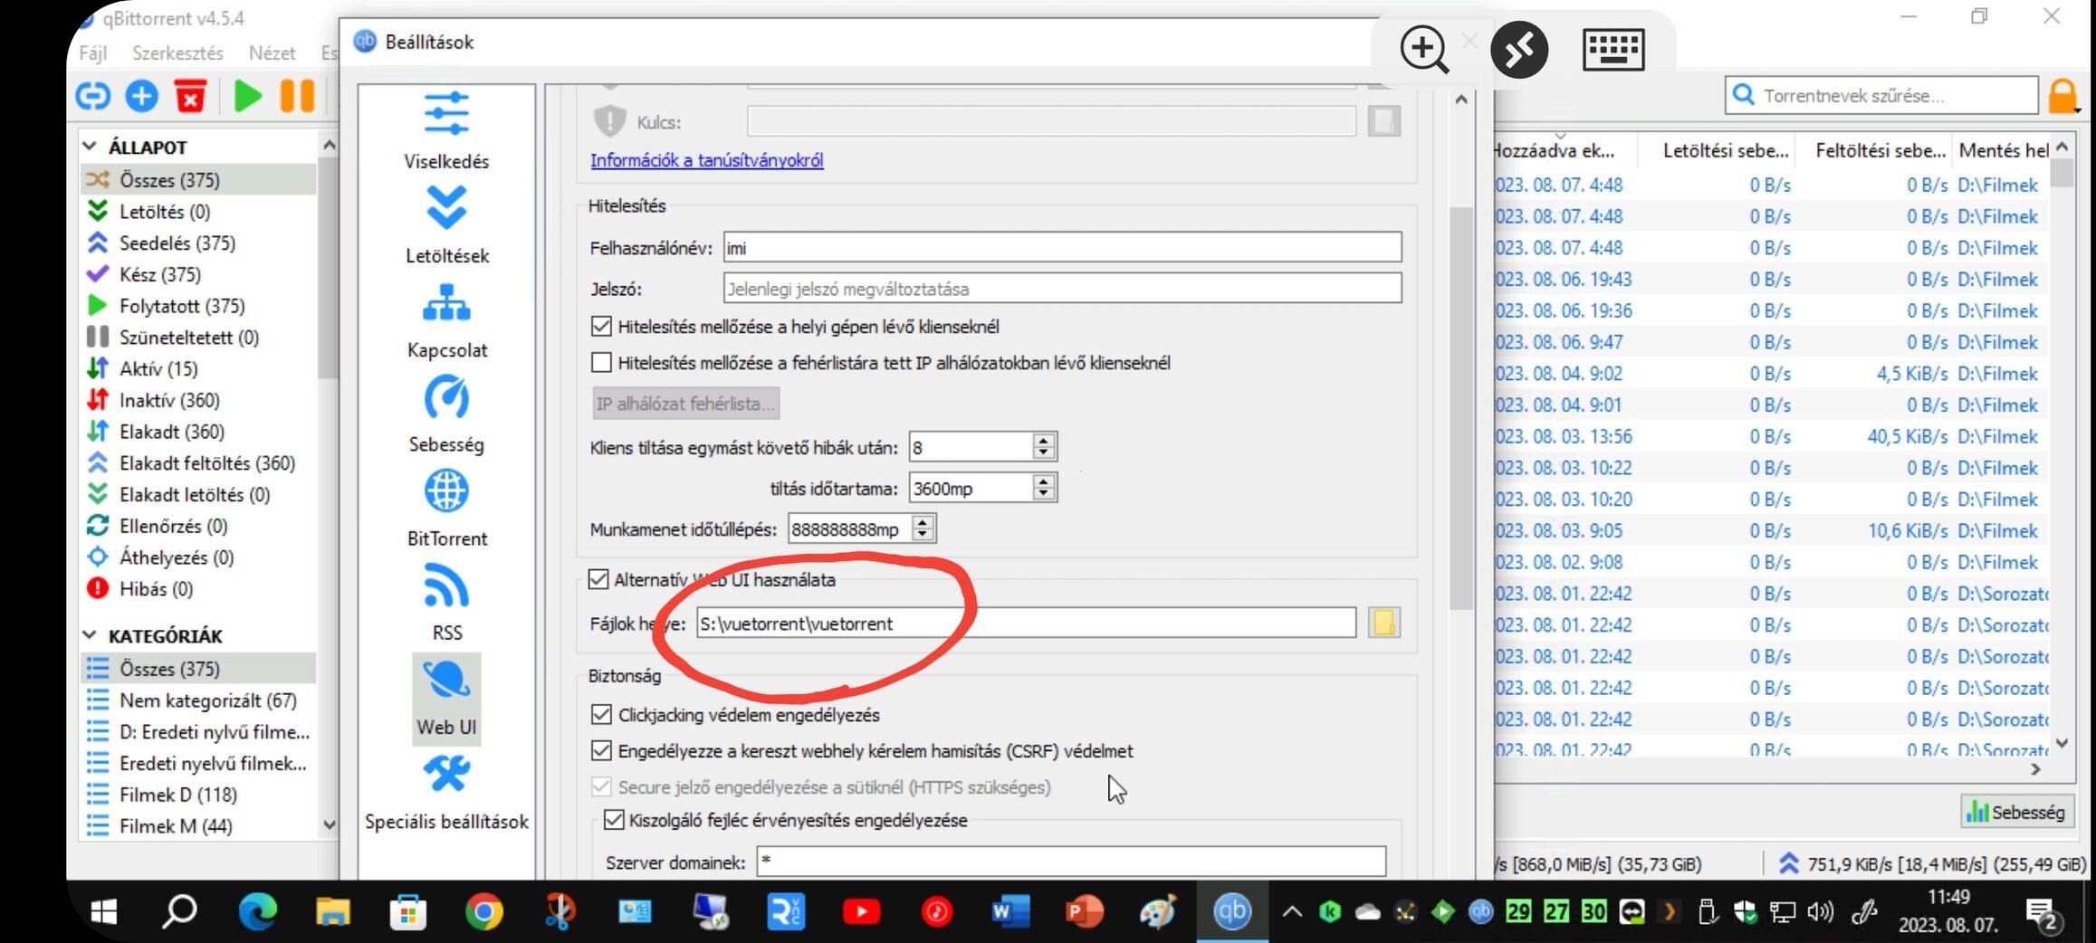Open the Sebesség settings section

pyautogui.click(x=446, y=414)
